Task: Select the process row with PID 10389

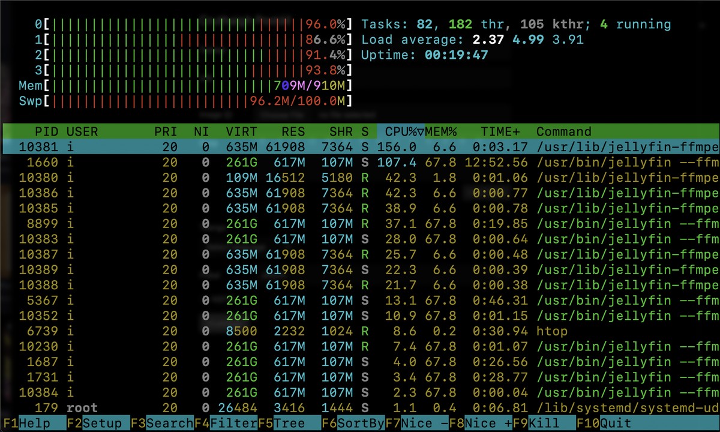Action: (x=360, y=269)
